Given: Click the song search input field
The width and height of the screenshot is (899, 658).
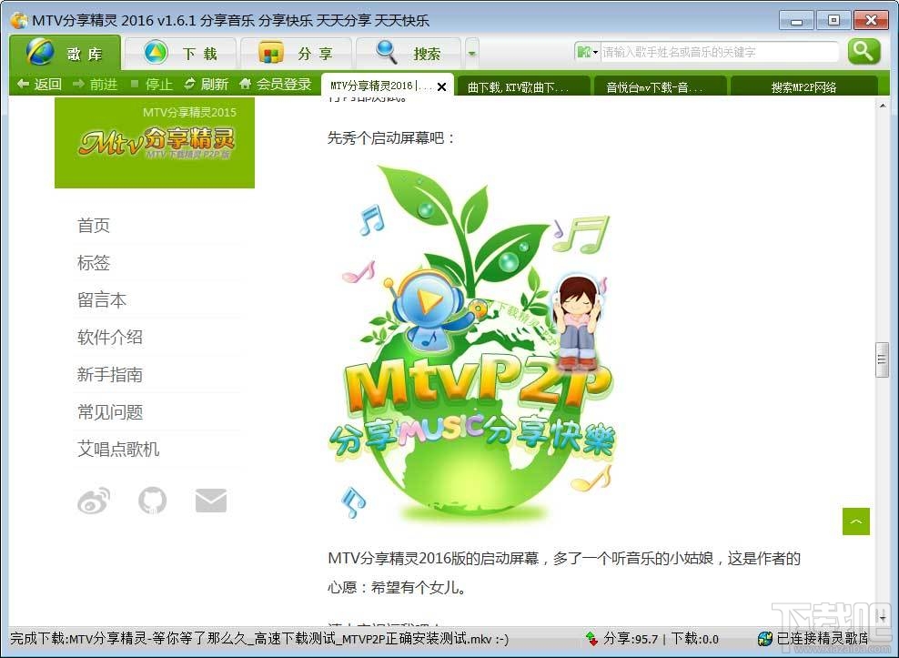Looking at the screenshot, I should click(x=719, y=52).
